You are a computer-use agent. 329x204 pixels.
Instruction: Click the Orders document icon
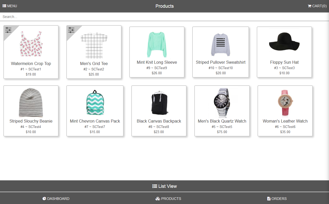[x=269, y=199]
